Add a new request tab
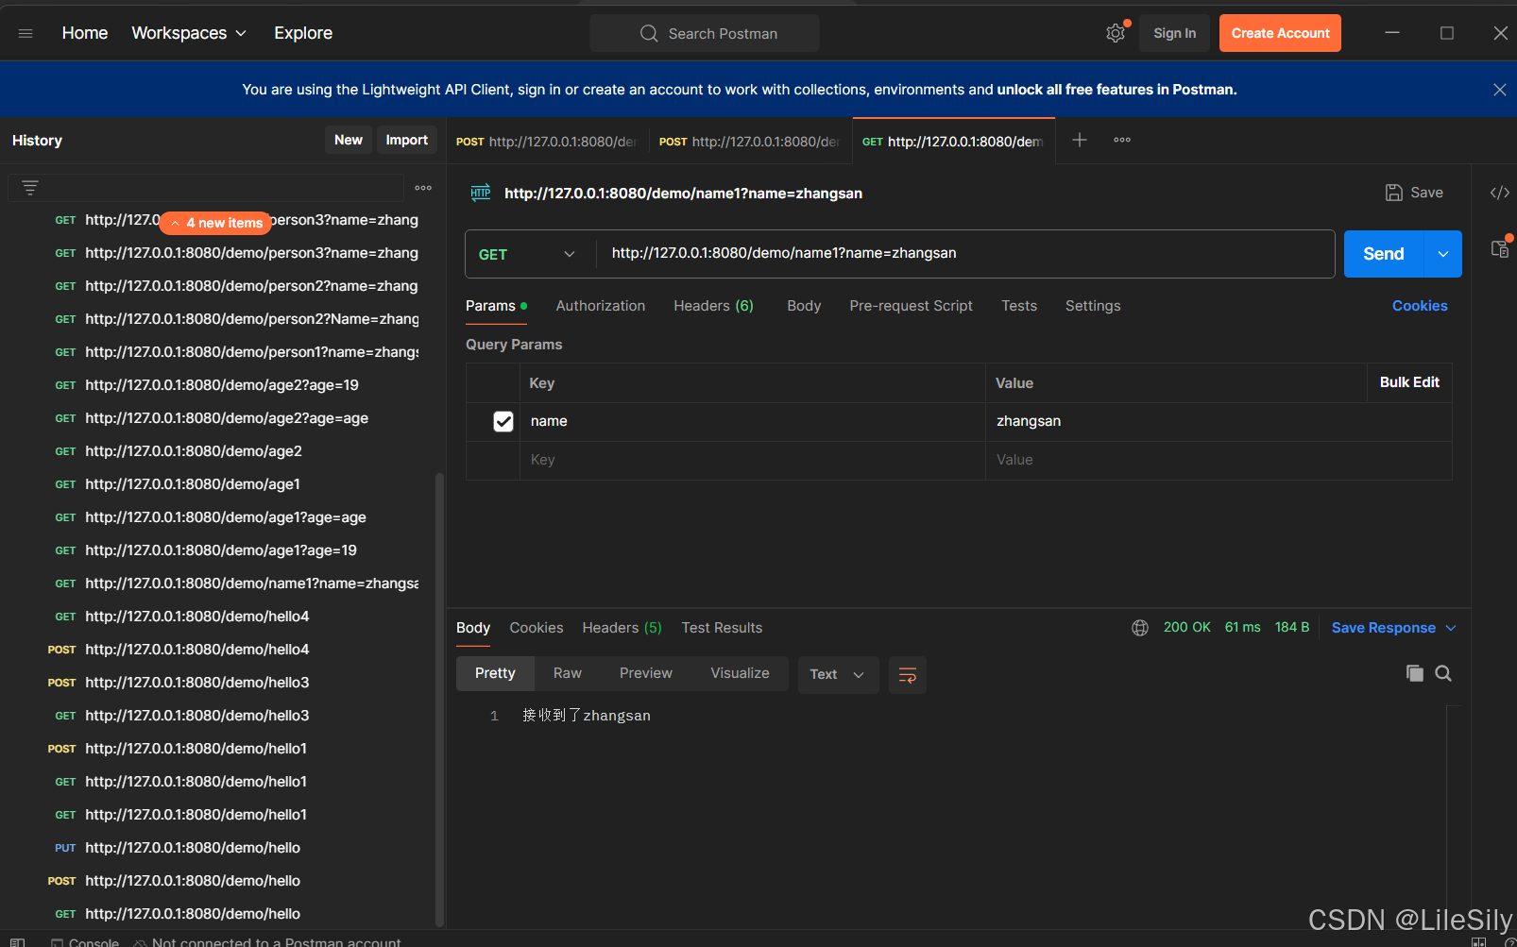The height and width of the screenshot is (947, 1517). point(1080,140)
